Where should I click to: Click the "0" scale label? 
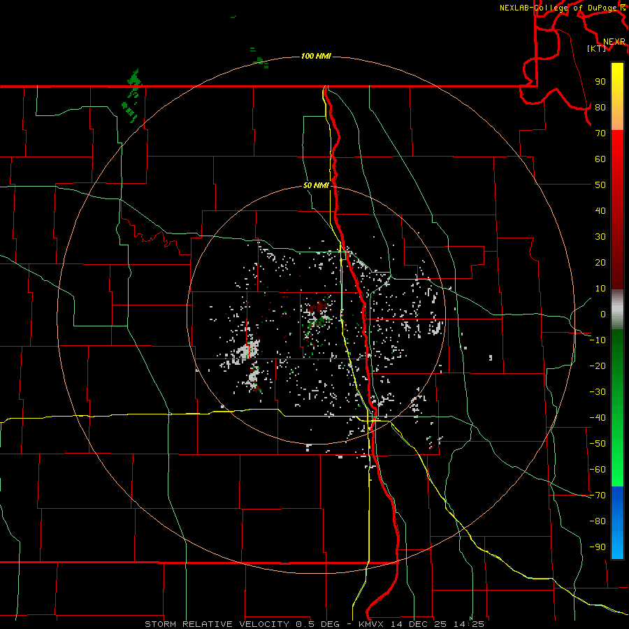pyautogui.click(x=603, y=314)
